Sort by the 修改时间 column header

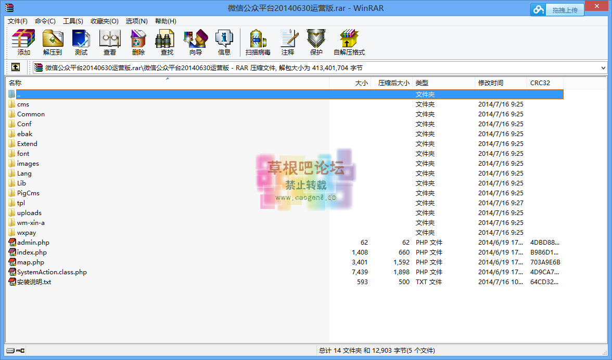pos(491,83)
